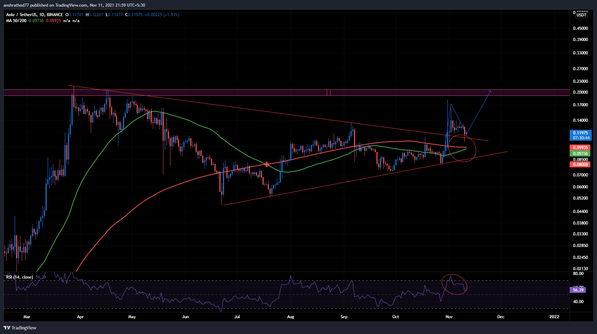This screenshot has width=597, height=334.
Task: Click the 0.03800 price axis label
Action: point(581,223)
